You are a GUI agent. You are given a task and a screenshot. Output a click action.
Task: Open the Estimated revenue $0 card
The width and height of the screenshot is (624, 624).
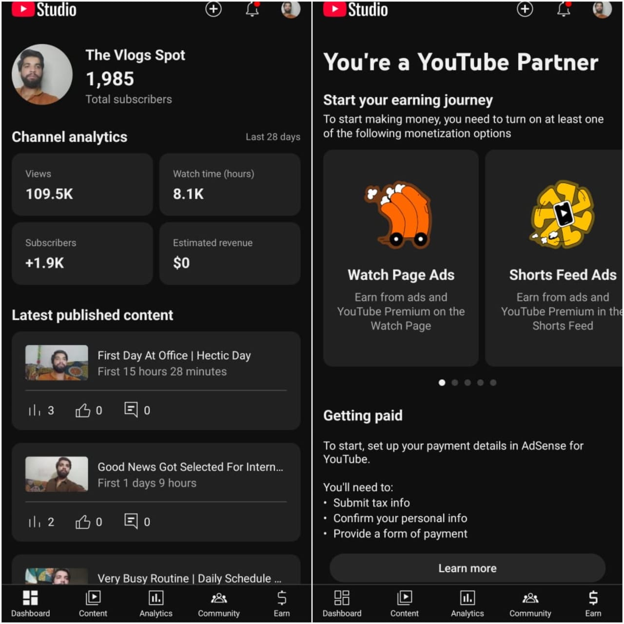[x=230, y=253]
